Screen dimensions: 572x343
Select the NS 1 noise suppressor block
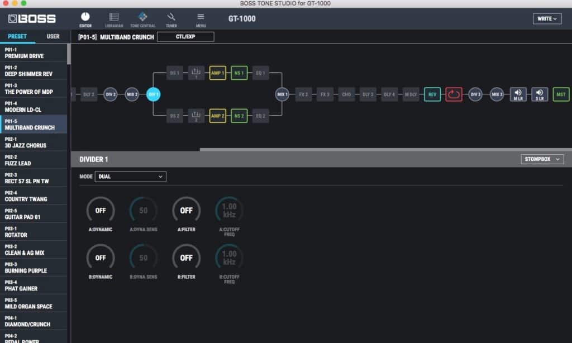[239, 73]
